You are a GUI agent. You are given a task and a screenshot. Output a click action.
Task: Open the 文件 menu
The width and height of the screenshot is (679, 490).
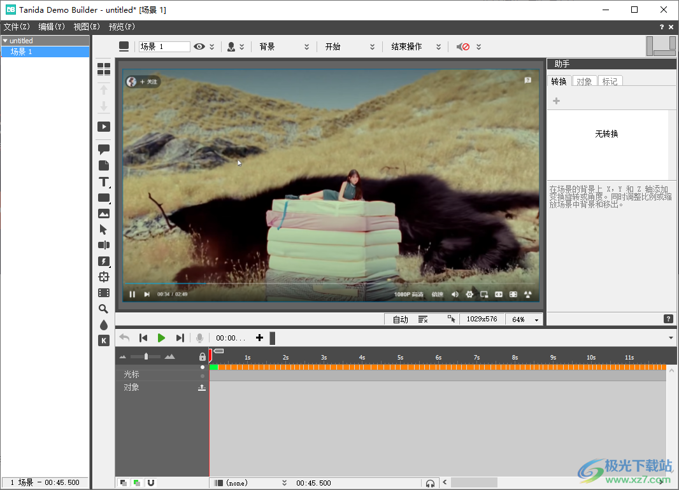[x=17, y=27]
